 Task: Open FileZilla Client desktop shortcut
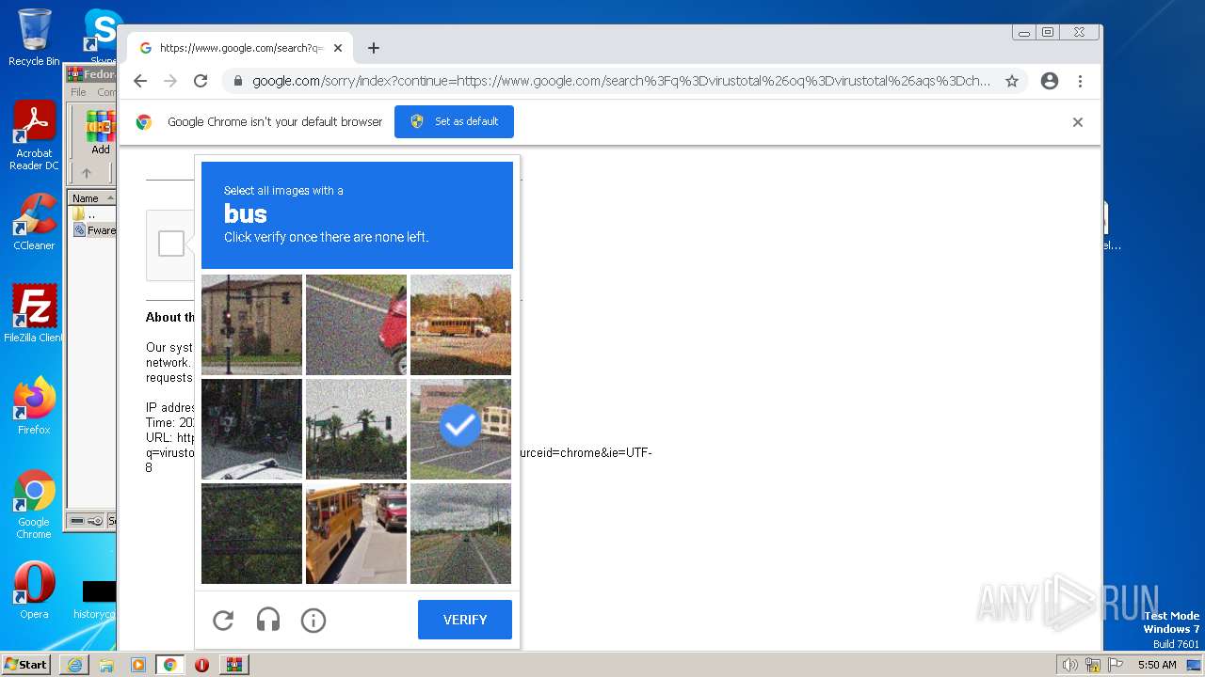pos(34,313)
